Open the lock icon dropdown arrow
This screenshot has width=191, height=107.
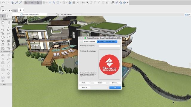click(x=67, y=2)
